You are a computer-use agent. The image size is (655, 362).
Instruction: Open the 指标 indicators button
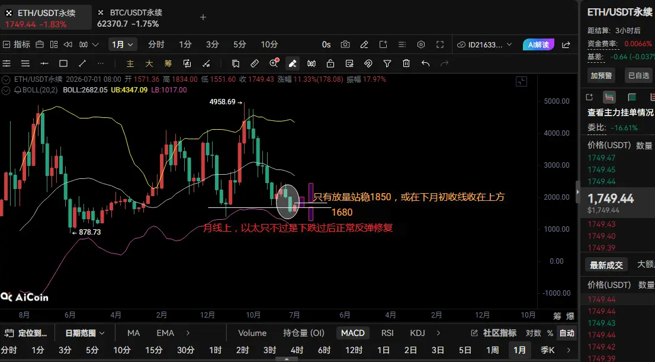click(x=17, y=44)
